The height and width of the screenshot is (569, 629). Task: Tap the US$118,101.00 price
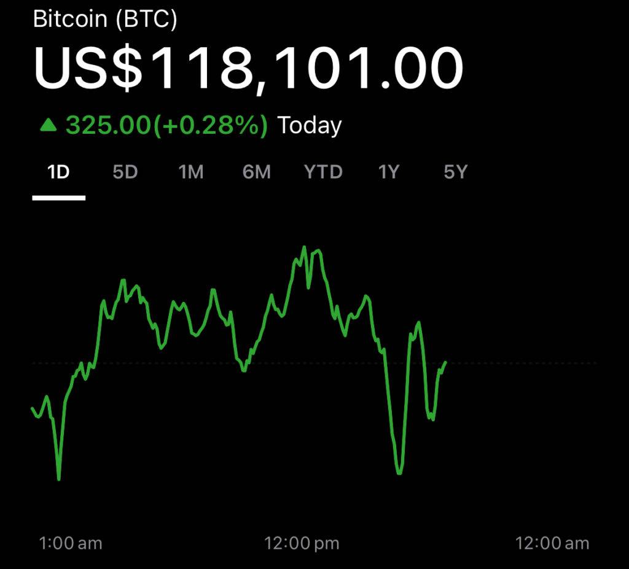coord(248,68)
